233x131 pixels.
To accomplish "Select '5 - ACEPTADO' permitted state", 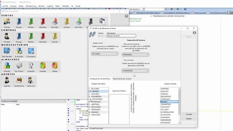I will [x=99, y=104].
